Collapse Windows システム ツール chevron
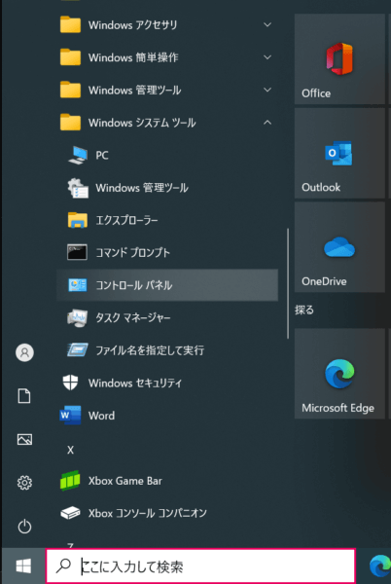Screen dimensions: 391x584 click(x=267, y=123)
